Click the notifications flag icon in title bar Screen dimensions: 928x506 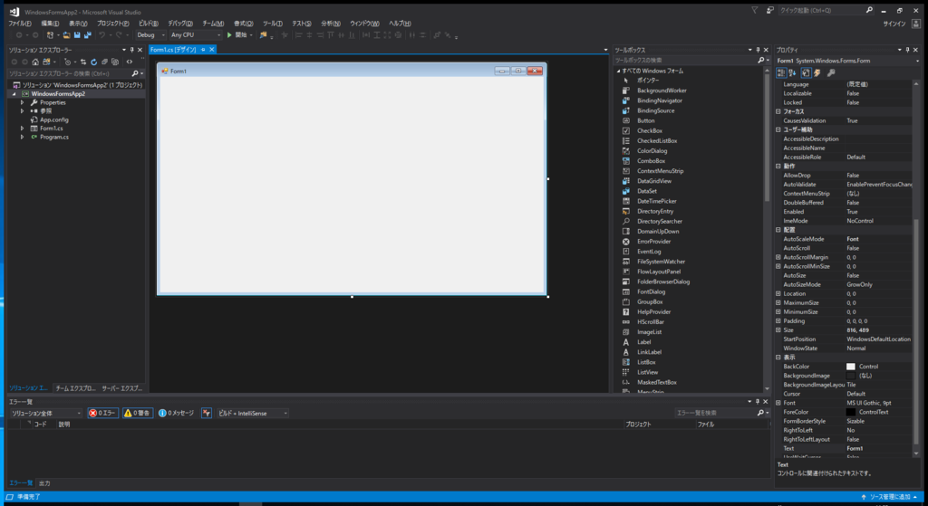[755, 10]
